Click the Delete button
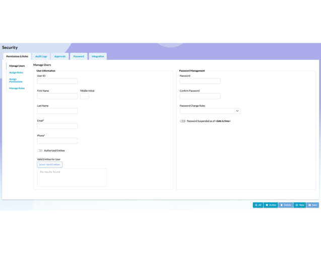This screenshot has width=321, height=253. coord(286,205)
